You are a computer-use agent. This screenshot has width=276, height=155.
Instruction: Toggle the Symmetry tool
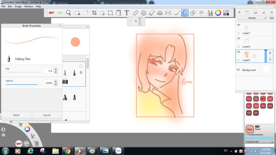(168, 13)
